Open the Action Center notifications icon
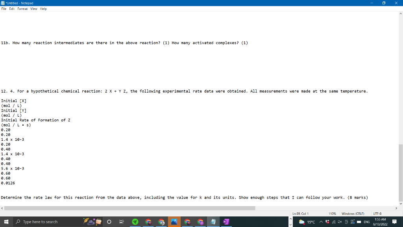 click(x=394, y=221)
